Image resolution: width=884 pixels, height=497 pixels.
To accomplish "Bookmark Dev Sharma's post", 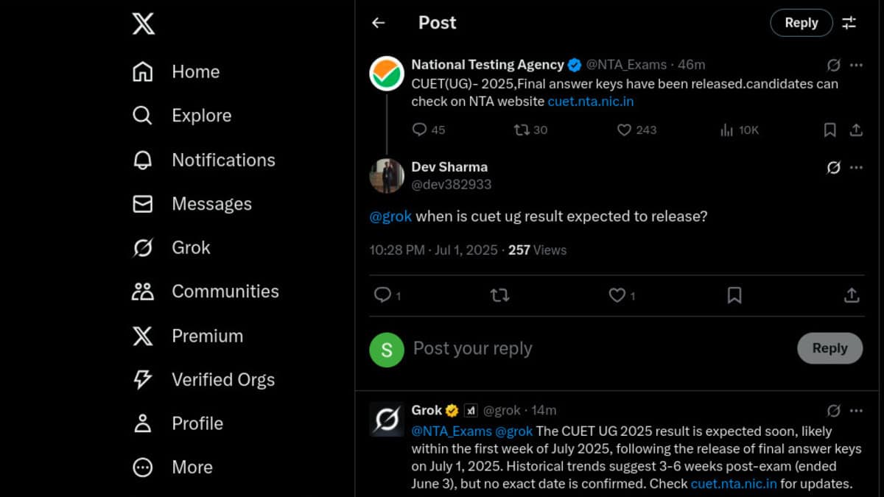I will 734,295.
